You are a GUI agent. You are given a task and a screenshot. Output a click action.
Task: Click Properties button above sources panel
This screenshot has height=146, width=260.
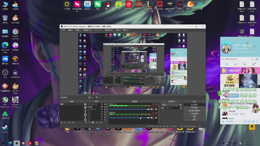(x=91, y=98)
